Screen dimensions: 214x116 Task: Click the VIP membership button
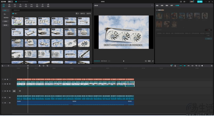coord(192,2)
